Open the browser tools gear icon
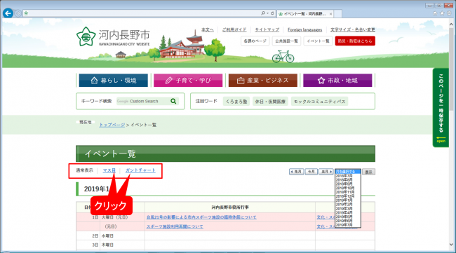The image size is (456, 253). pos(449,13)
